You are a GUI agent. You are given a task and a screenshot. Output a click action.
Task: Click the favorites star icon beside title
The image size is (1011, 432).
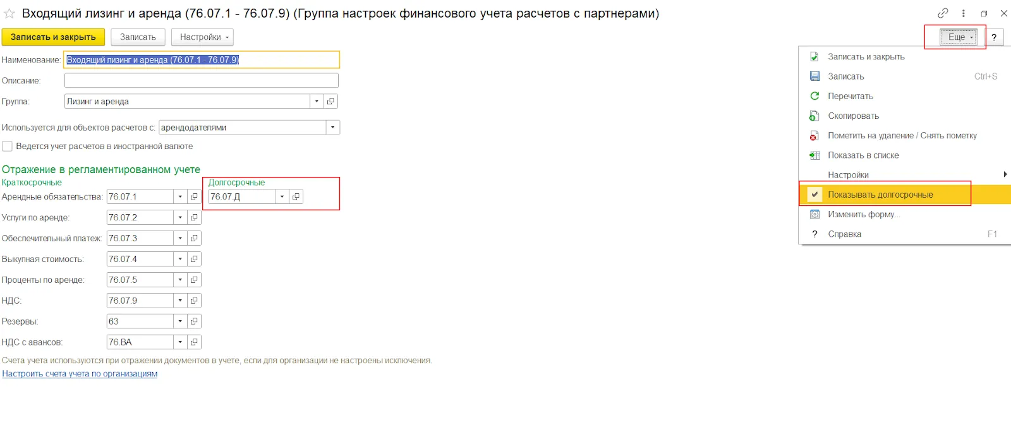click(x=9, y=13)
